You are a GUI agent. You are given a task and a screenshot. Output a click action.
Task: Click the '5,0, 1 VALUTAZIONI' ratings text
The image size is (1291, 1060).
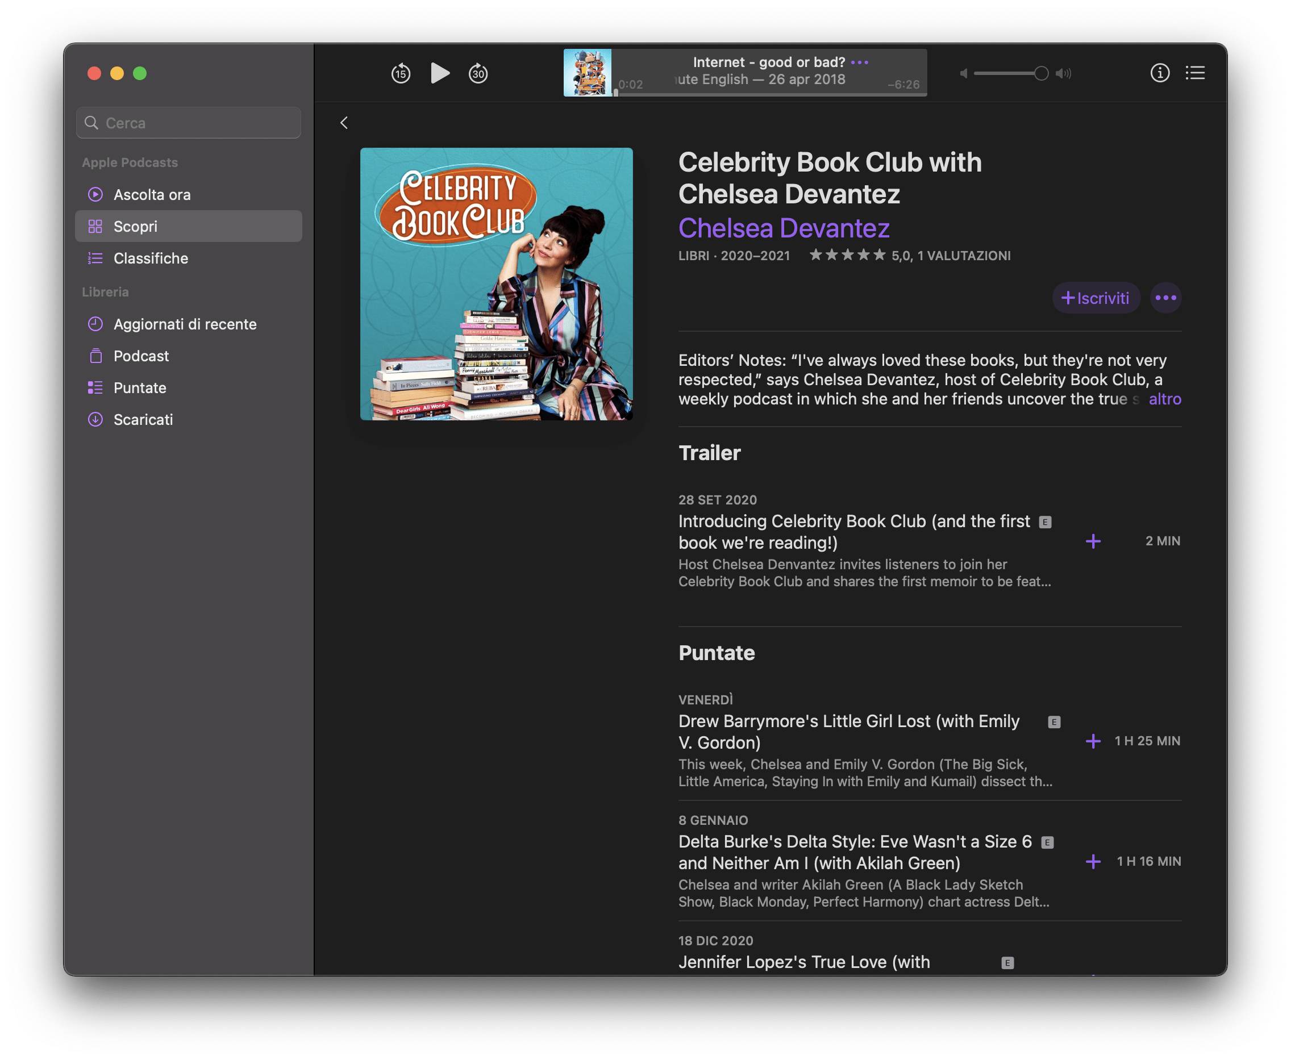point(951,256)
